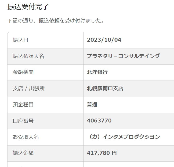Select recipient name インタメプロダクシヨン
Image resolution: width=174 pixels, height=167 pixels.
coord(131,137)
